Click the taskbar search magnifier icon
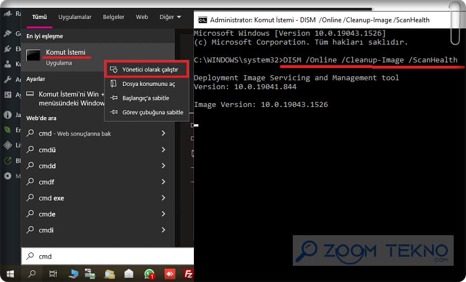The image size is (466, 282). point(32,274)
